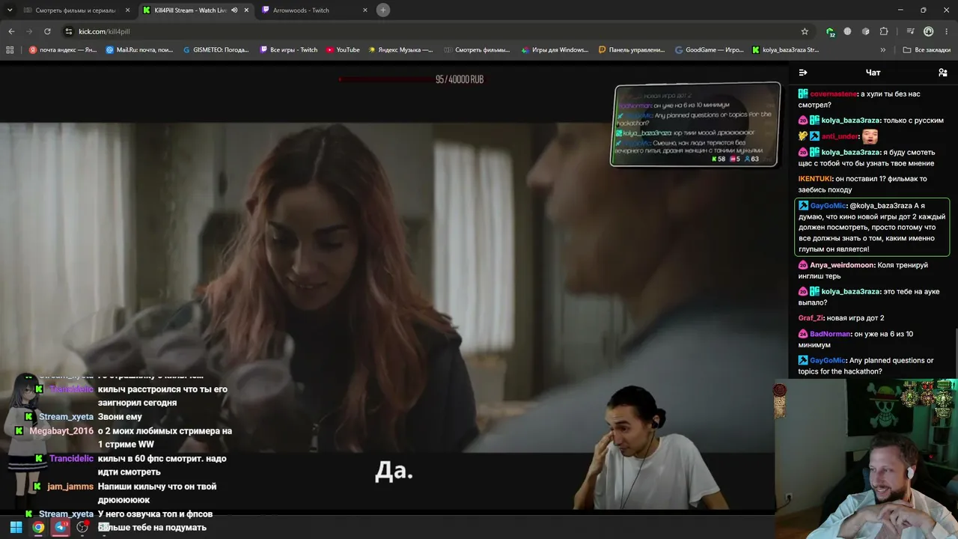The image size is (958, 539).
Task: Open the Chrome apps grid shortcut
Action: click(x=10, y=50)
